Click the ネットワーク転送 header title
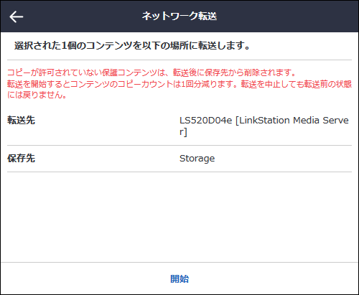The width and height of the screenshot is (359, 295). (x=179, y=17)
